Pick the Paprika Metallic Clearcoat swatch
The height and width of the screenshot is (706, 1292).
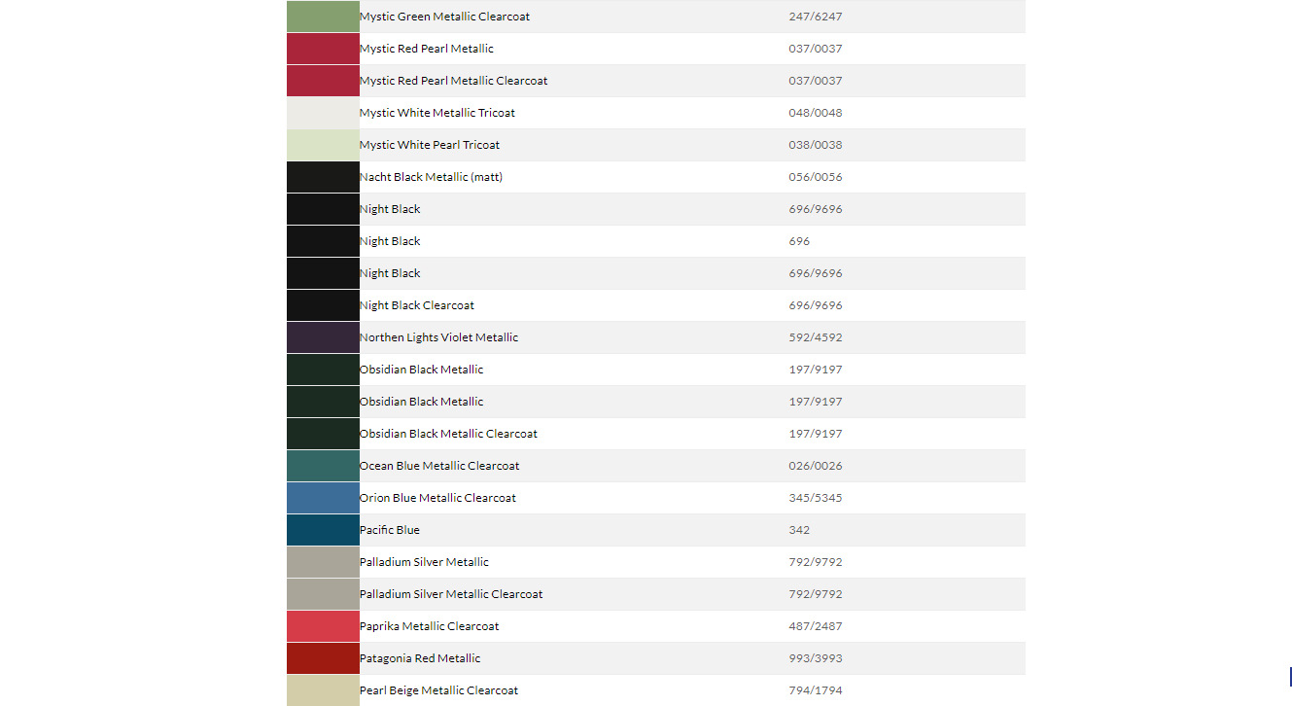[323, 626]
